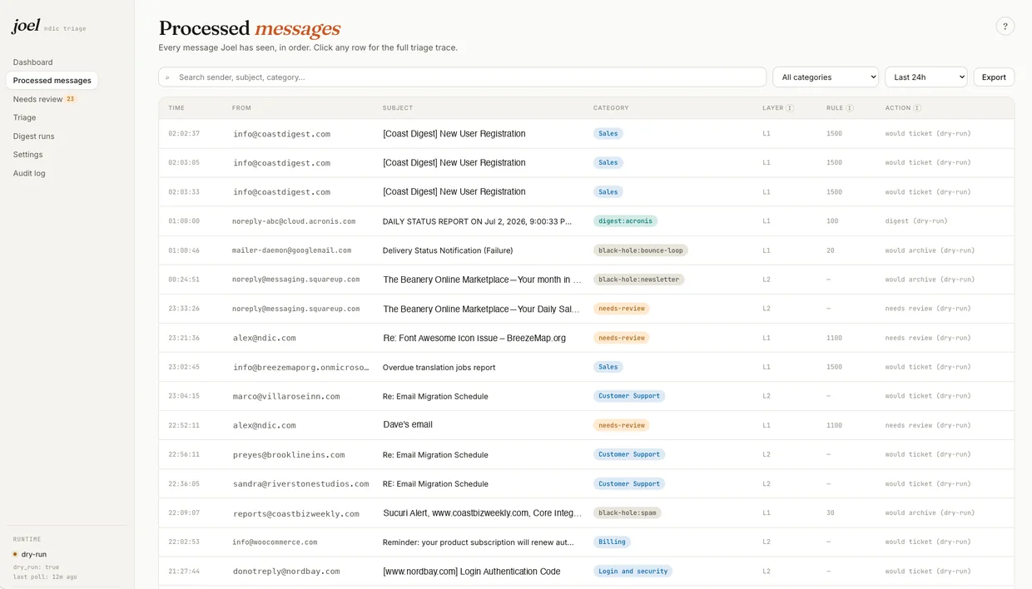Click the SUBJECT column header
The width and height of the screenshot is (1032, 589).
[x=397, y=108]
